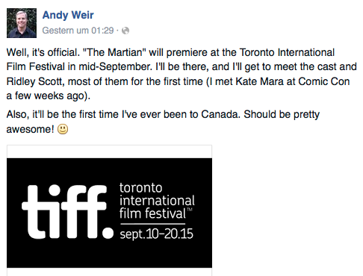The width and height of the screenshot is (363, 276).
Task: Click "The Martian" in the post text
Action: coord(114,52)
